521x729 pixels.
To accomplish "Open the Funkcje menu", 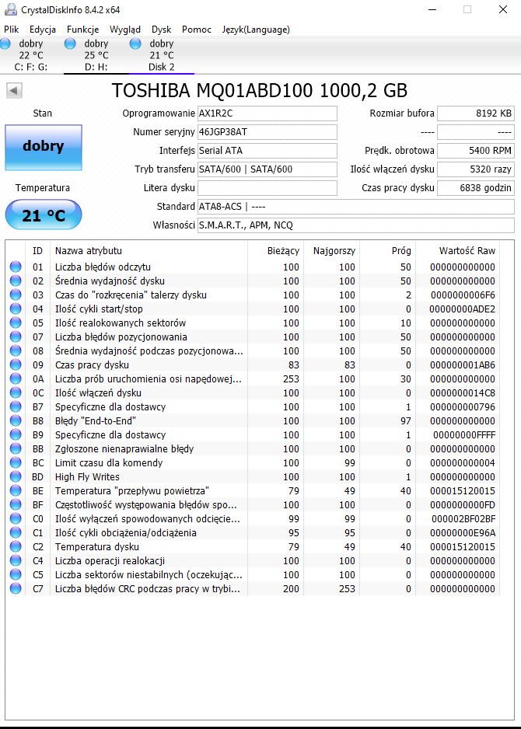I will click(82, 30).
